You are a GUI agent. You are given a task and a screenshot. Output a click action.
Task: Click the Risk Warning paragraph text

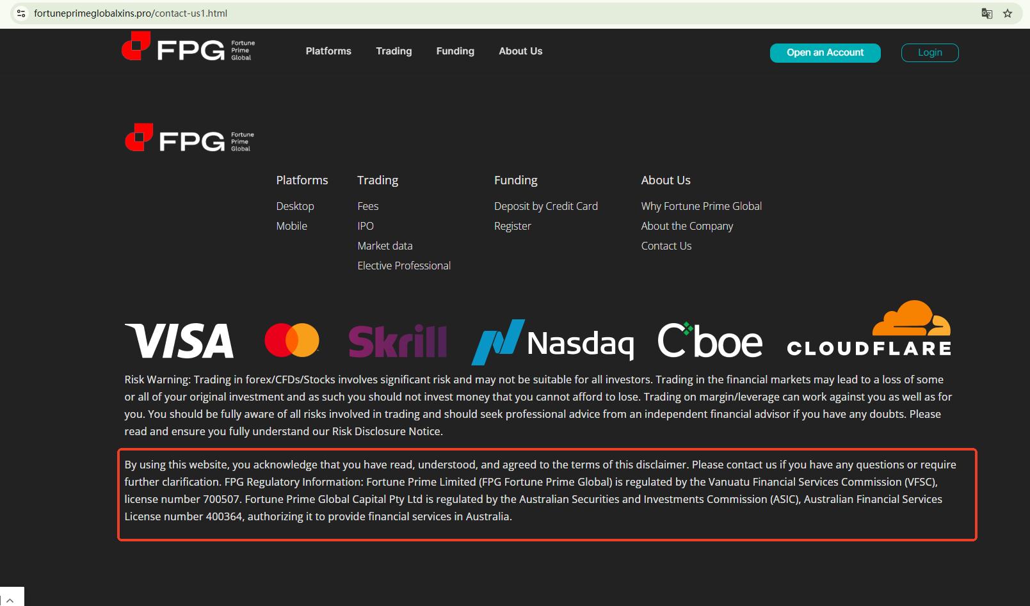(538, 406)
